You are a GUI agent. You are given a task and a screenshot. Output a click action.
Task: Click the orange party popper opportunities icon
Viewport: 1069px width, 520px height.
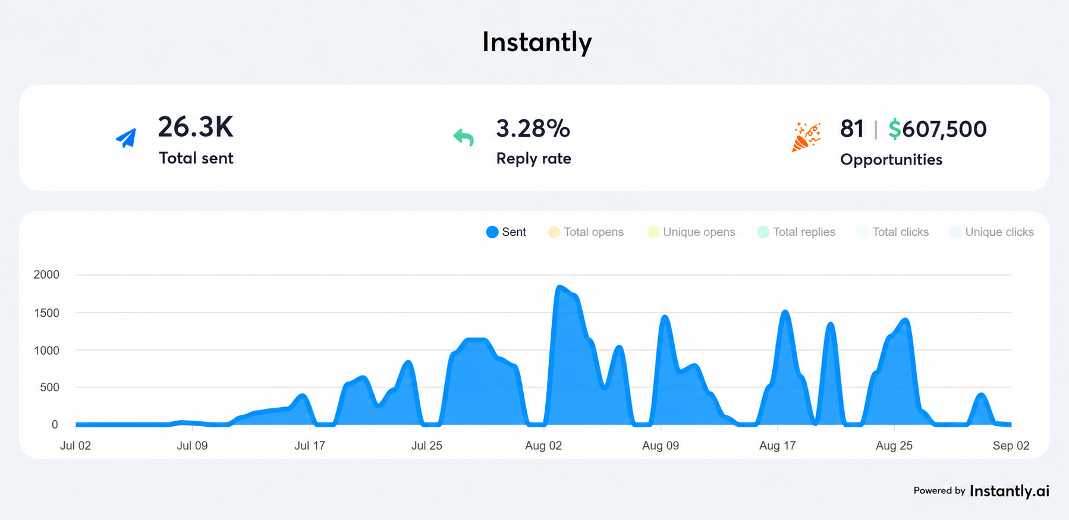click(806, 137)
